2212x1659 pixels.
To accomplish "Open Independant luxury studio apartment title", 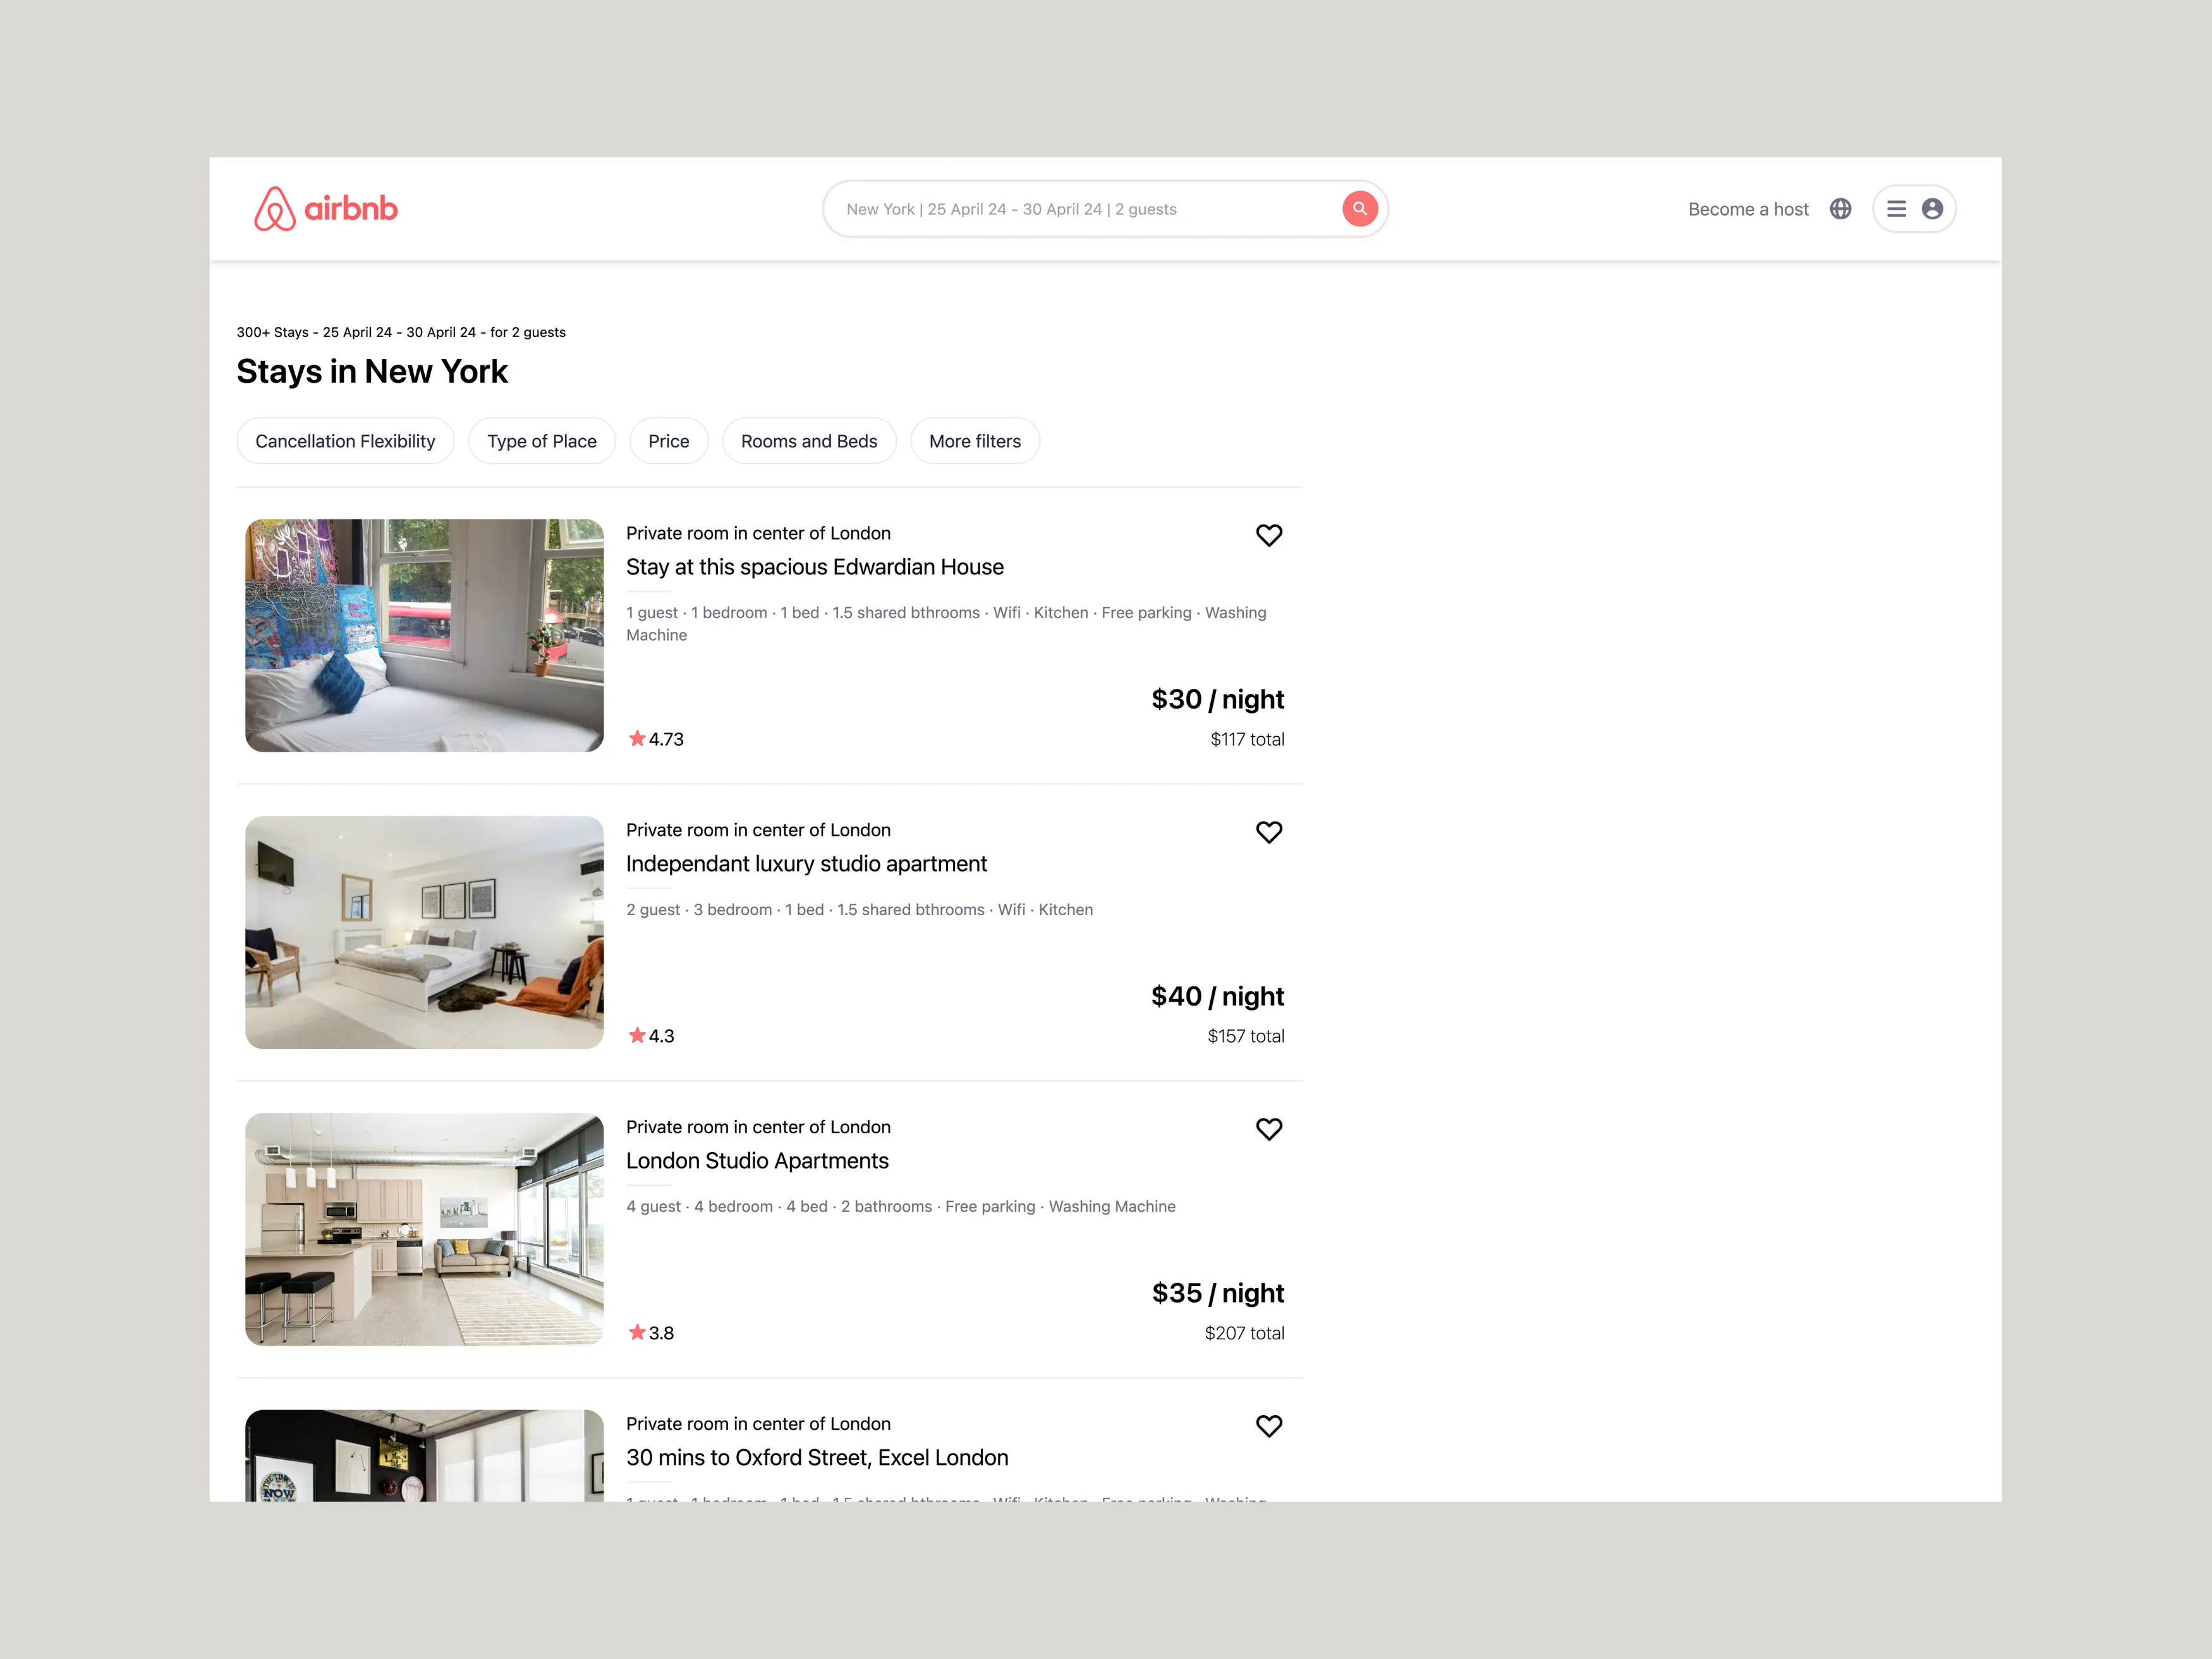I will 806,864.
